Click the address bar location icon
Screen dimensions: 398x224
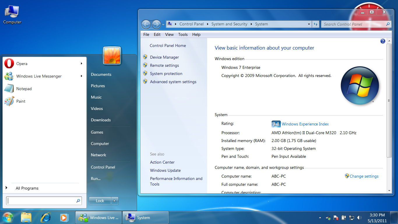tap(170, 24)
